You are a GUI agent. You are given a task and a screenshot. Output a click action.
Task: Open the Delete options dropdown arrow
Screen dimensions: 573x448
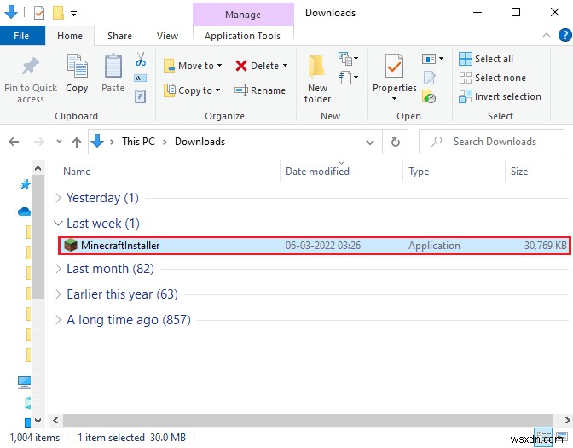tap(285, 66)
